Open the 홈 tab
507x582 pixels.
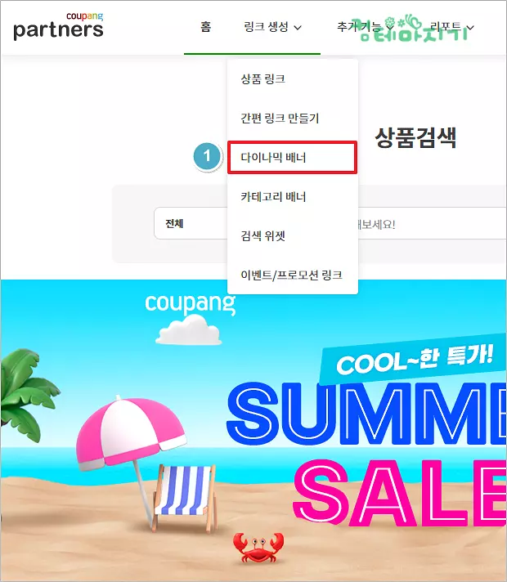pyautogui.click(x=205, y=27)
